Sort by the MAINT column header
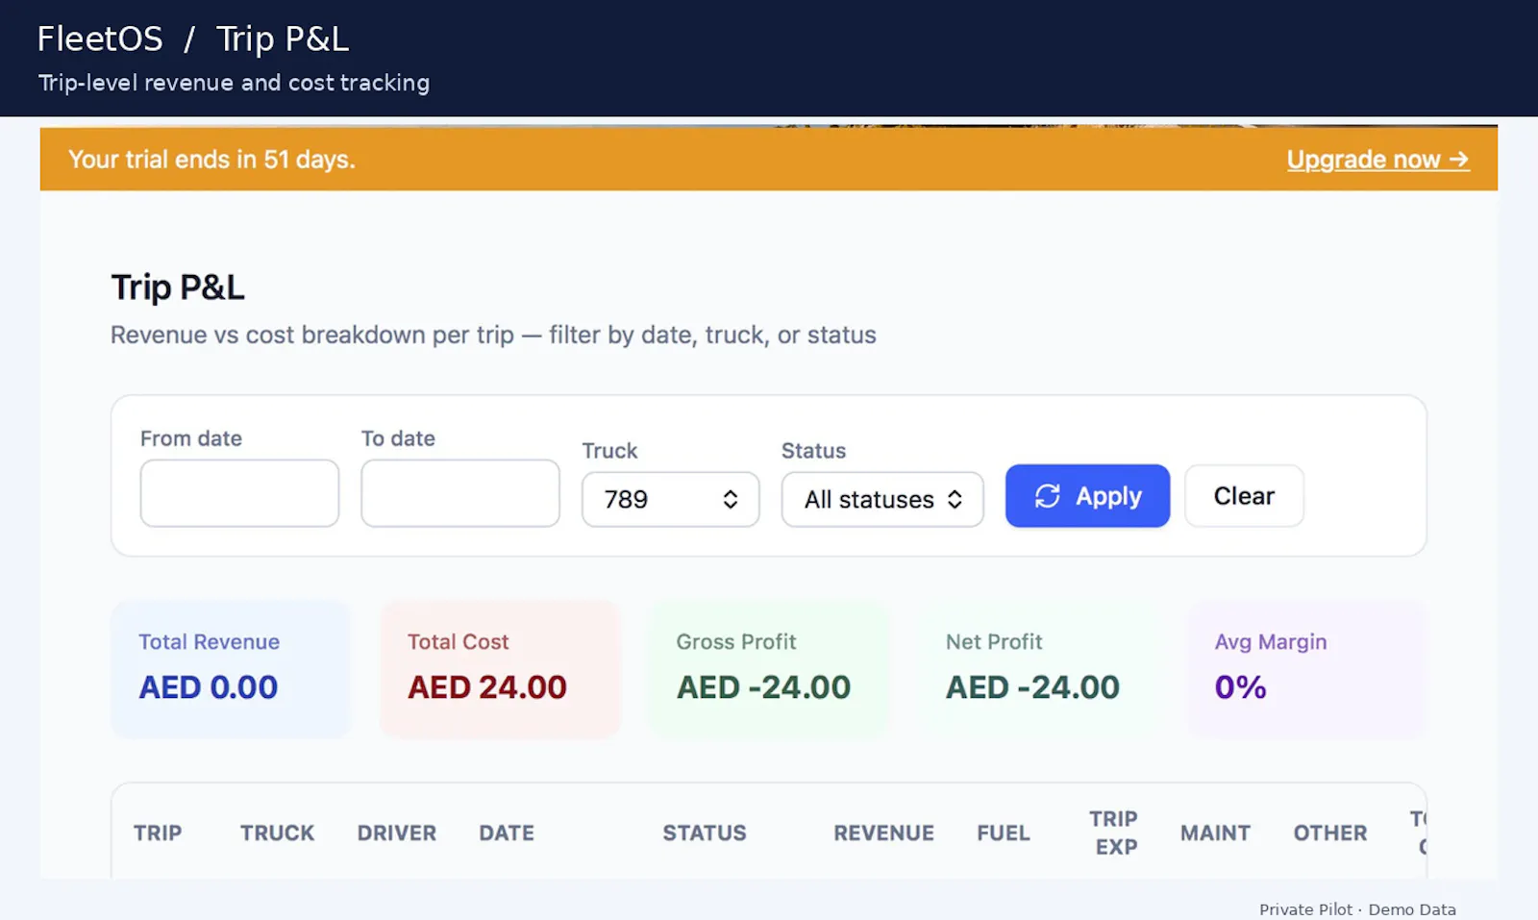Image resolution: width=1538 pixels, height=920 pixels. point(1215,833)
